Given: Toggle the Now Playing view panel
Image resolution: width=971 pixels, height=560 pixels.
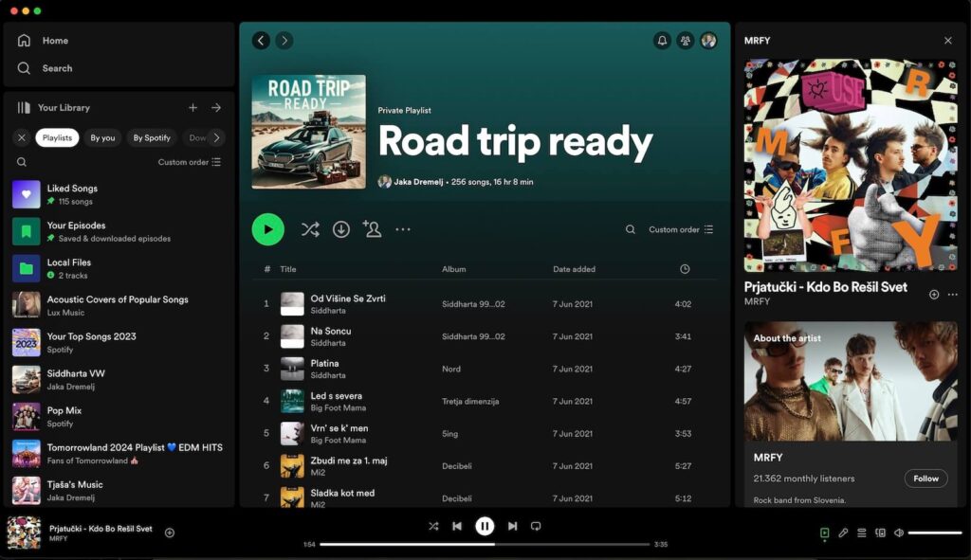Looking at the screenshot, I should [x=825, y=533].
